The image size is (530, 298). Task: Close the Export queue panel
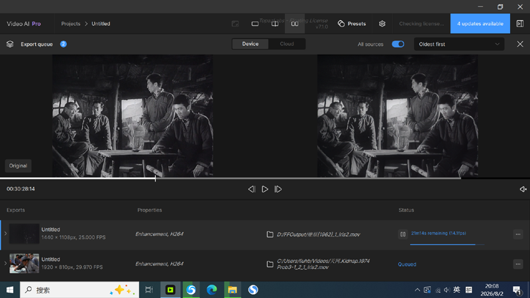(520, 44)
